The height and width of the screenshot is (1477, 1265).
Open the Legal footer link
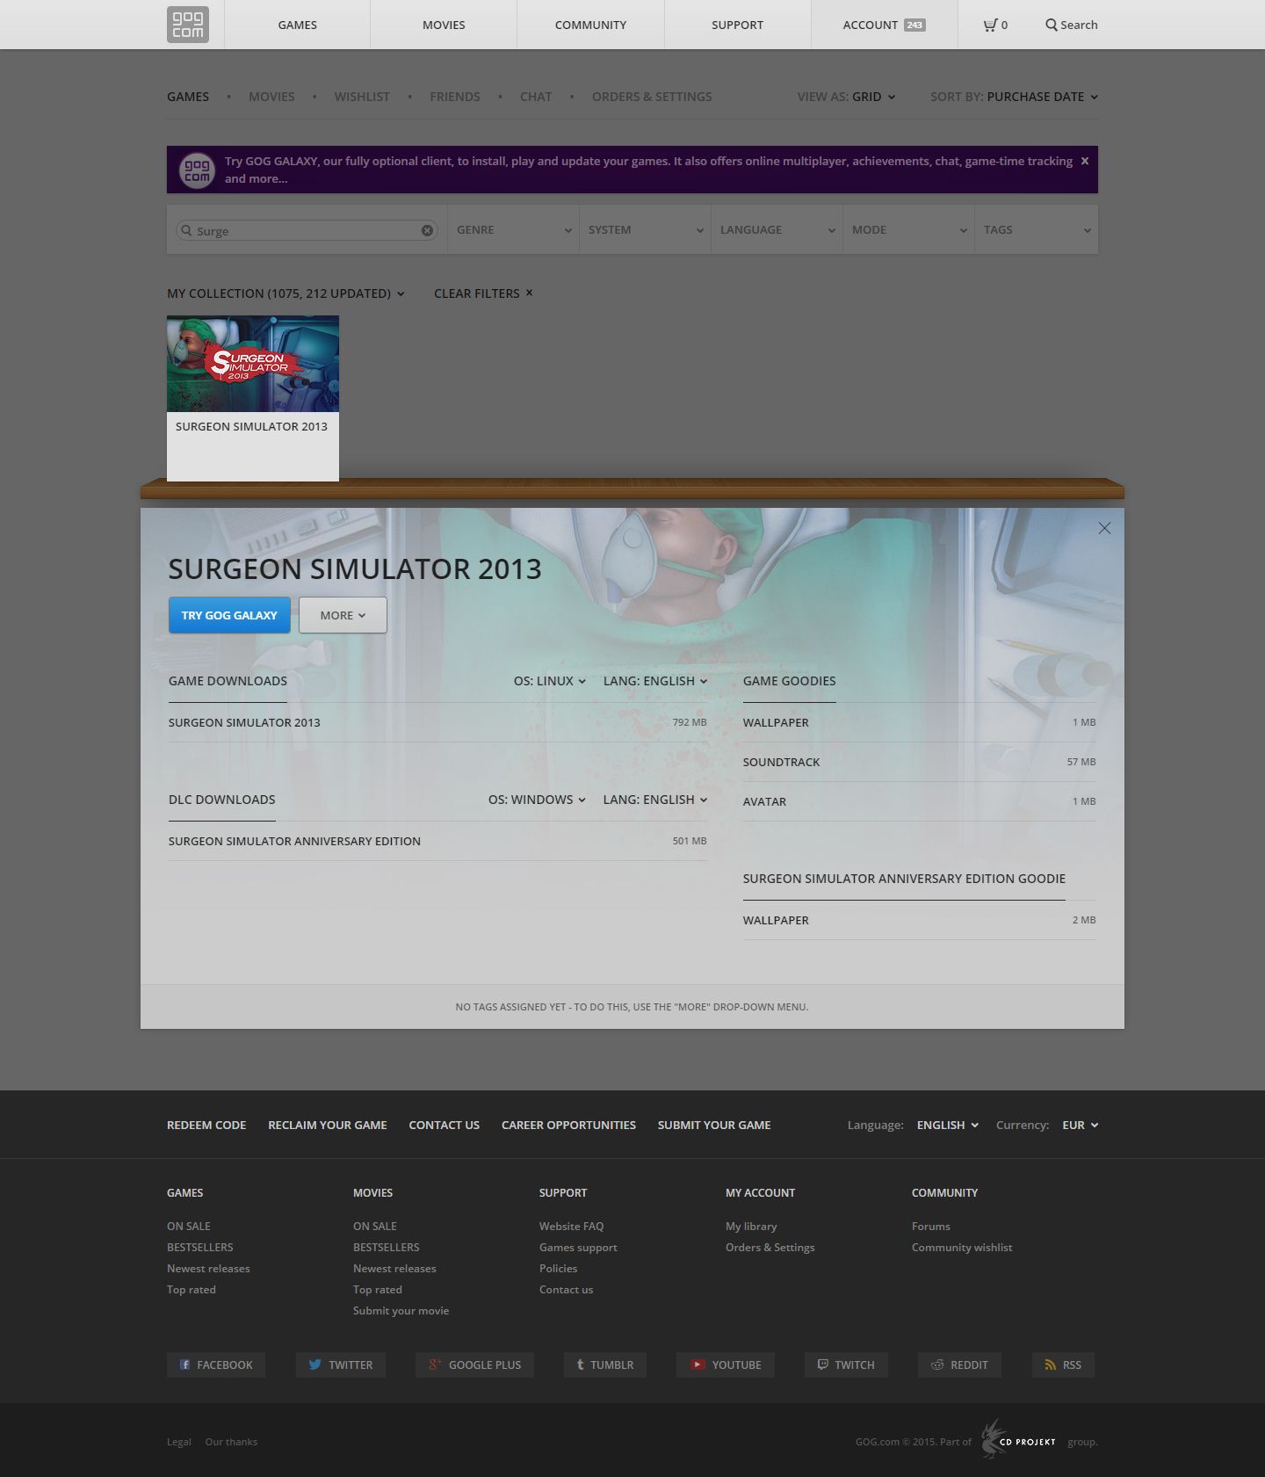[179, 1442]
